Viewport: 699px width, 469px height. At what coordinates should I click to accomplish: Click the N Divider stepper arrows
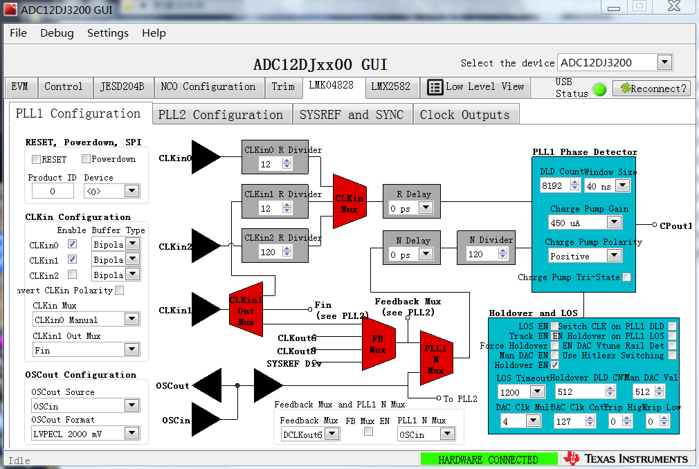tap(503, 253)
